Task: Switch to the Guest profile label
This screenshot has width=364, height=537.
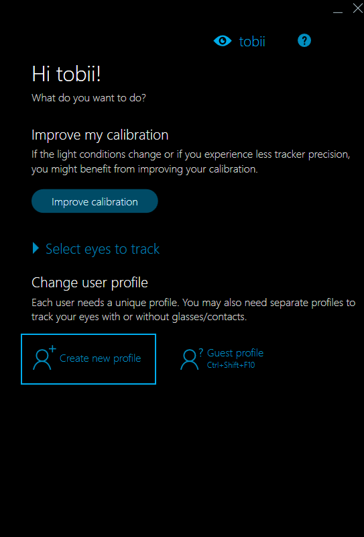Action: [x=235, y=353]
